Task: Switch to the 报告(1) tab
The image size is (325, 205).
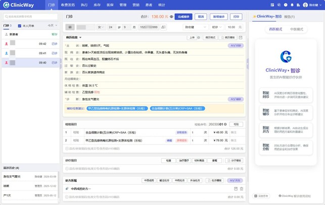Action: coord(289,17)
